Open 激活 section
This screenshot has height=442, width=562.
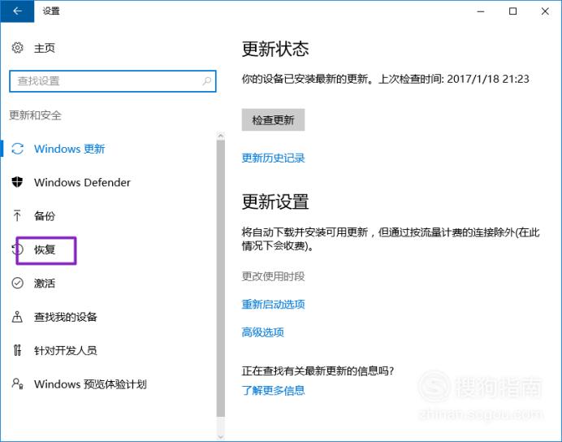[45, 284]
